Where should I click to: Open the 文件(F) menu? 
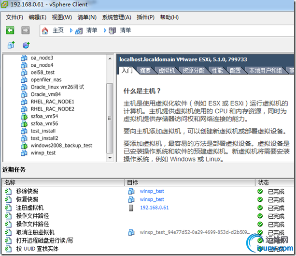tap(14, 17)
